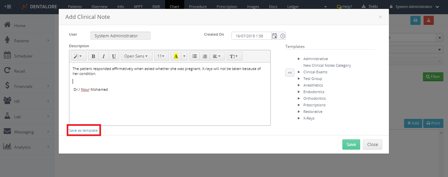Open the clock time picker icon
This screenshot has height=177, width=448.
pos(283,36)
